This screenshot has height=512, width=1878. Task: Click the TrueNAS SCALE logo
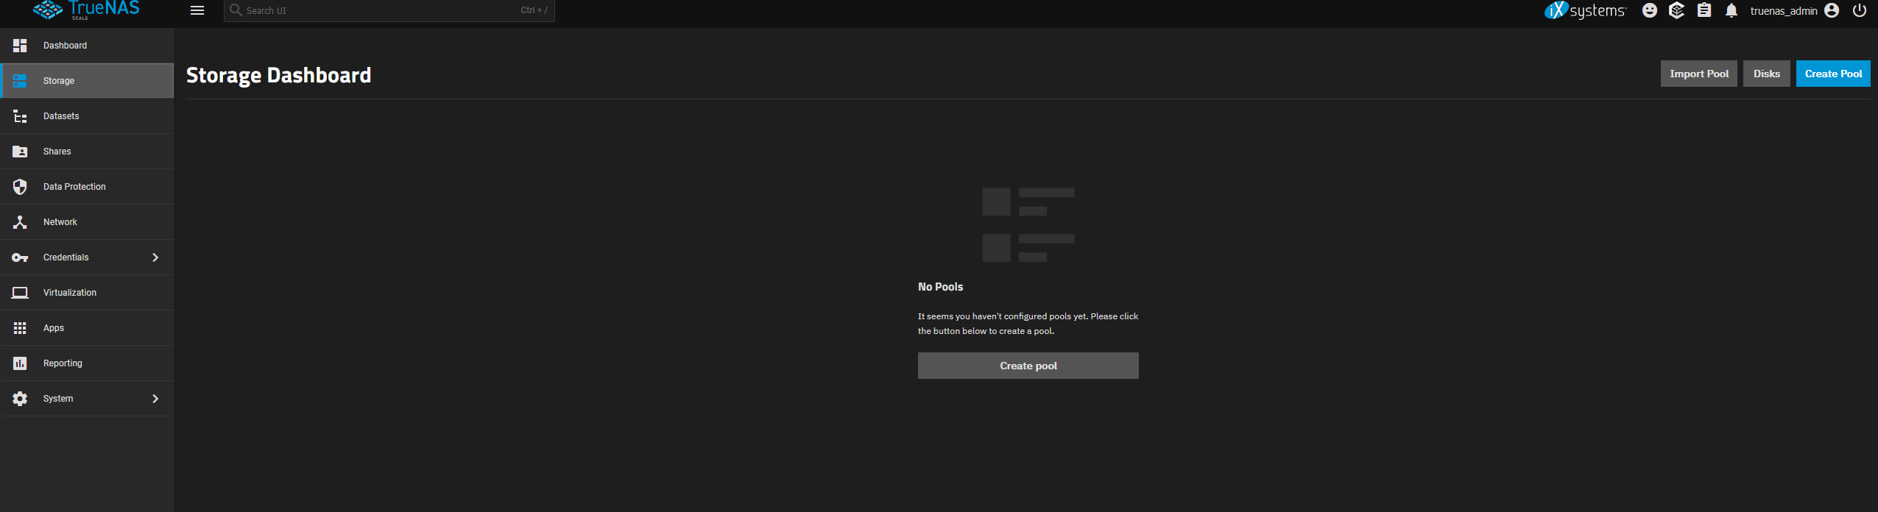tap(86, 10)
